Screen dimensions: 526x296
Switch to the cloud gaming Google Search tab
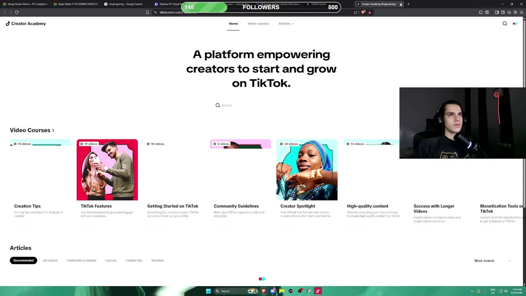pyautogui.click(x=125, y=4)
